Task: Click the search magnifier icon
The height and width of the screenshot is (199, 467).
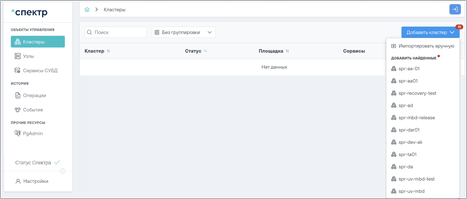Action: pyautogui.click(x=89, y=32)
